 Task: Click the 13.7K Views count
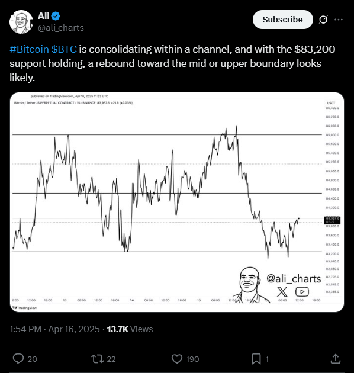pyautogui.click(x=130, y=329)
